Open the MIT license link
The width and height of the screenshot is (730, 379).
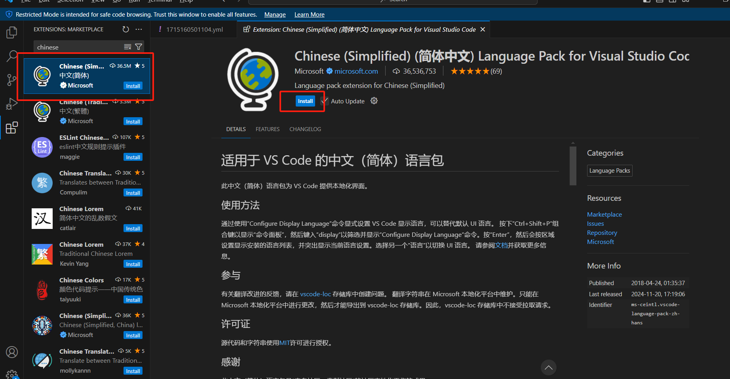[285, 343]
